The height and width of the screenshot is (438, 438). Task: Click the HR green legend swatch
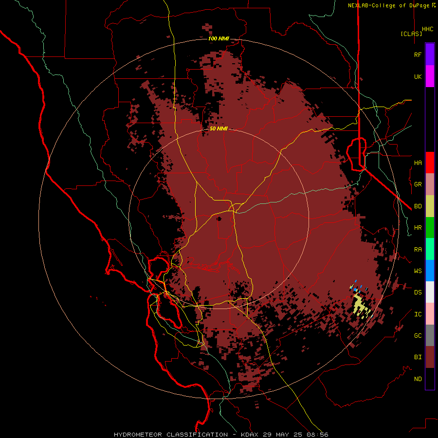point(430,228)
